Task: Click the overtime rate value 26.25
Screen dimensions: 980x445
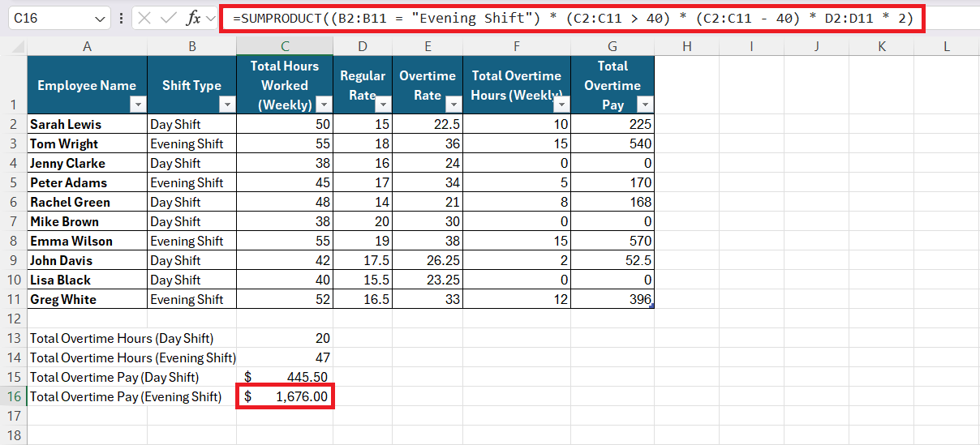Action: click(428, 260)
